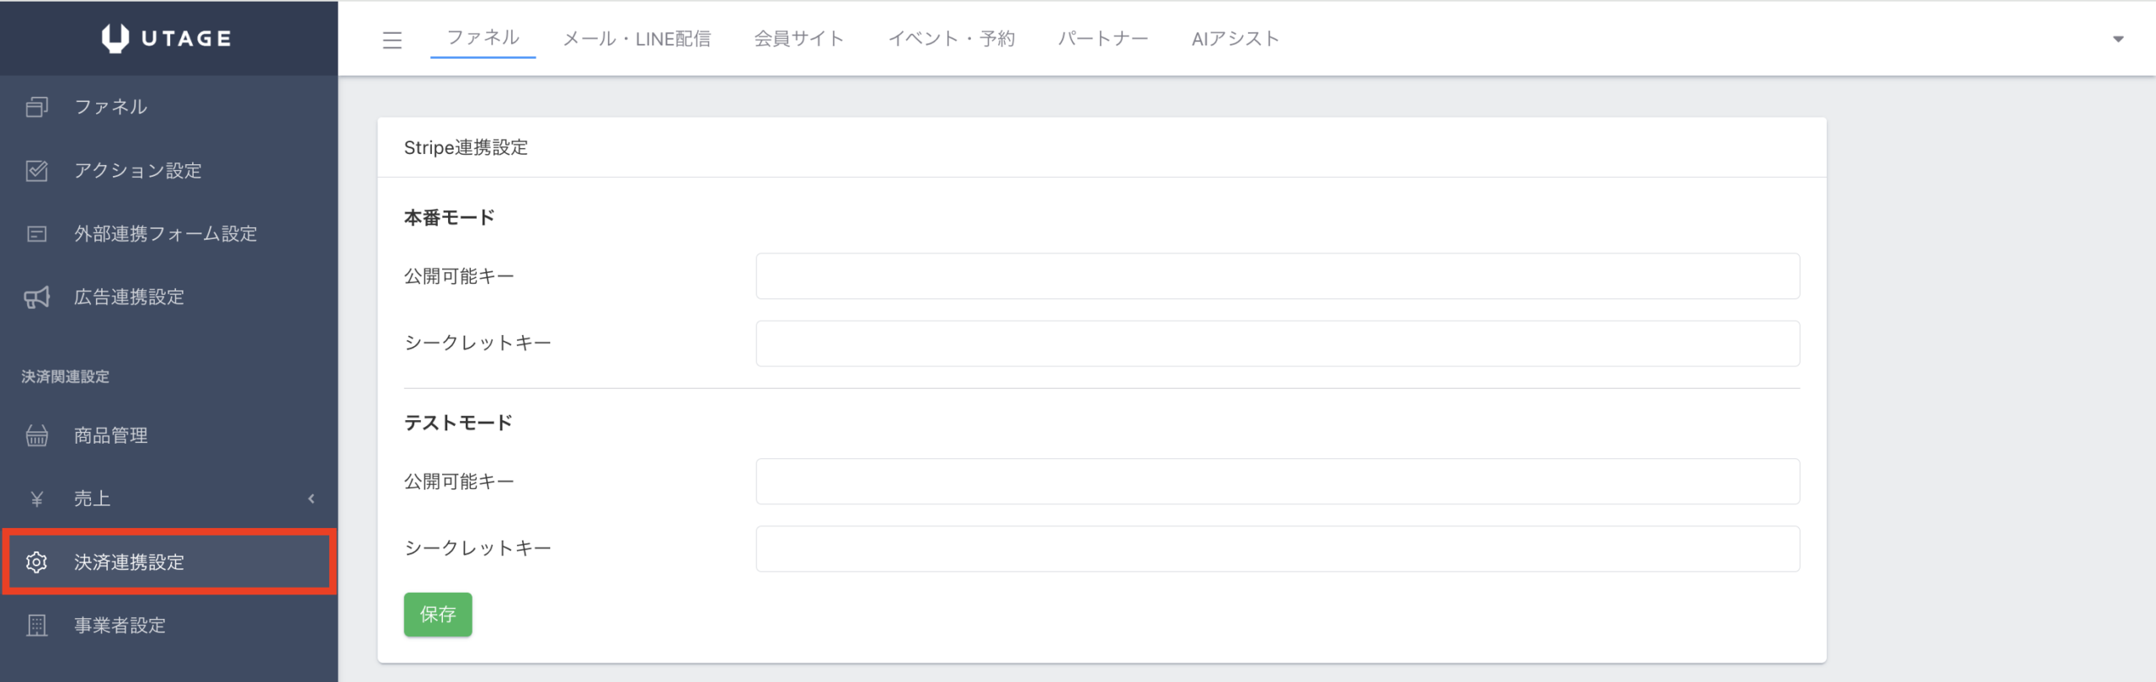Open the account dropdown arrow at top right
Image resolution: width=2156 pixels, height=682 pixels.
click(x=2117, y=39)
